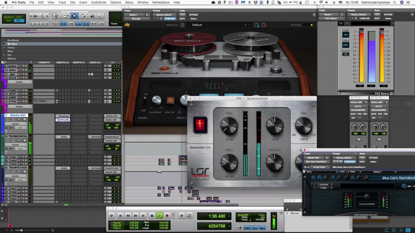This screenshot has width=415, height=233.
Task: Click Go to End transport button
Action: [143, 215]
